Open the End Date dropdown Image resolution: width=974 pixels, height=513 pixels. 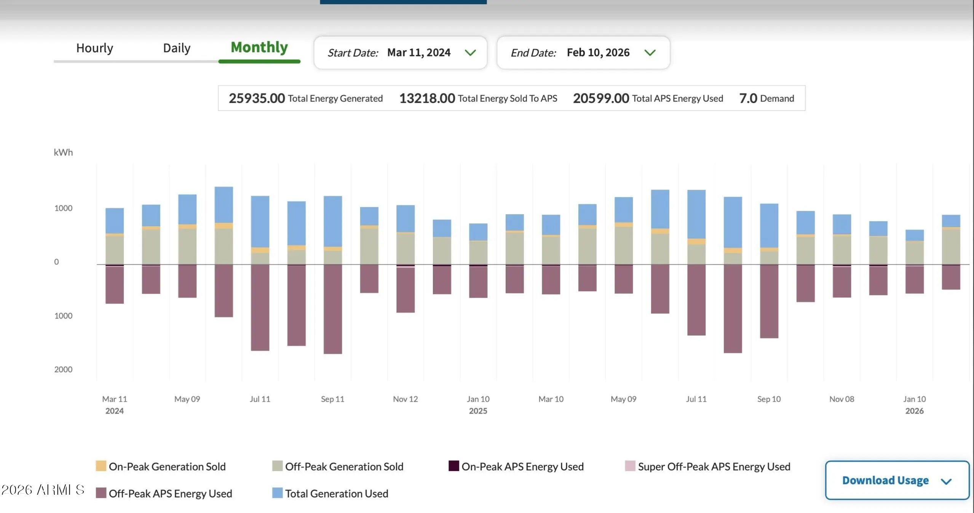tap(583, 53)
